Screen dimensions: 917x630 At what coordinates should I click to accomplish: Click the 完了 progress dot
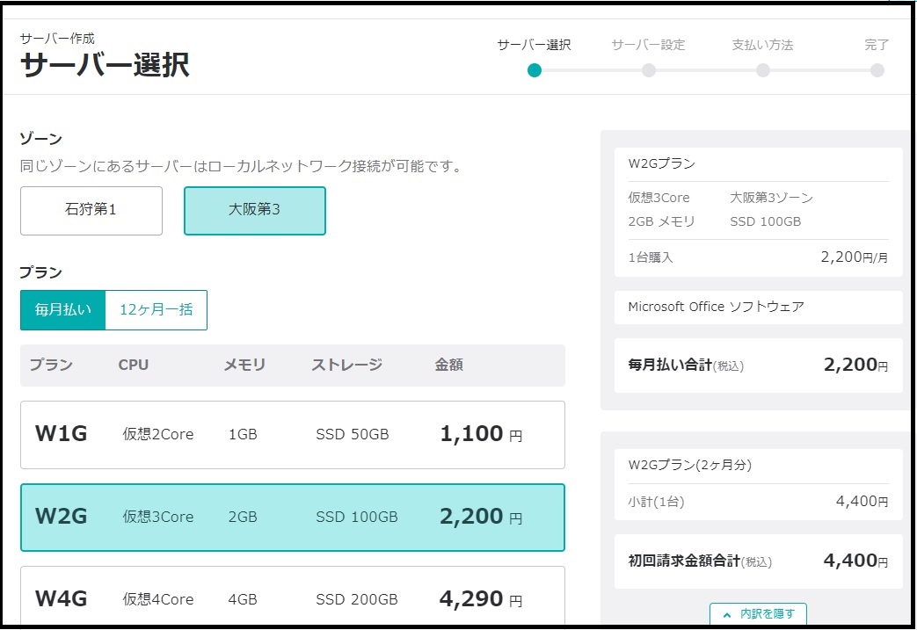[877, 70]
